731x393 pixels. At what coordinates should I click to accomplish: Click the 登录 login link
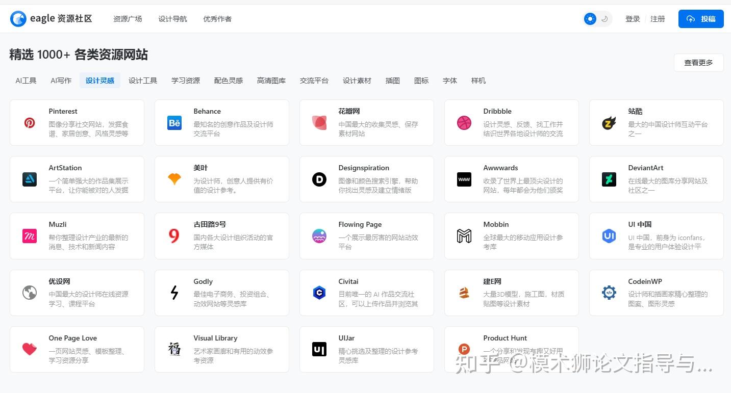click(x=633, y=19)
